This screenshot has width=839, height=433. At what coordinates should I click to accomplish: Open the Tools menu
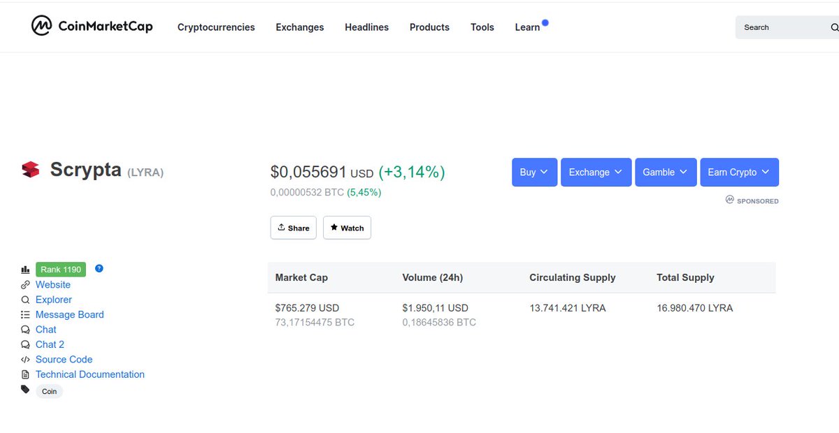482,27
